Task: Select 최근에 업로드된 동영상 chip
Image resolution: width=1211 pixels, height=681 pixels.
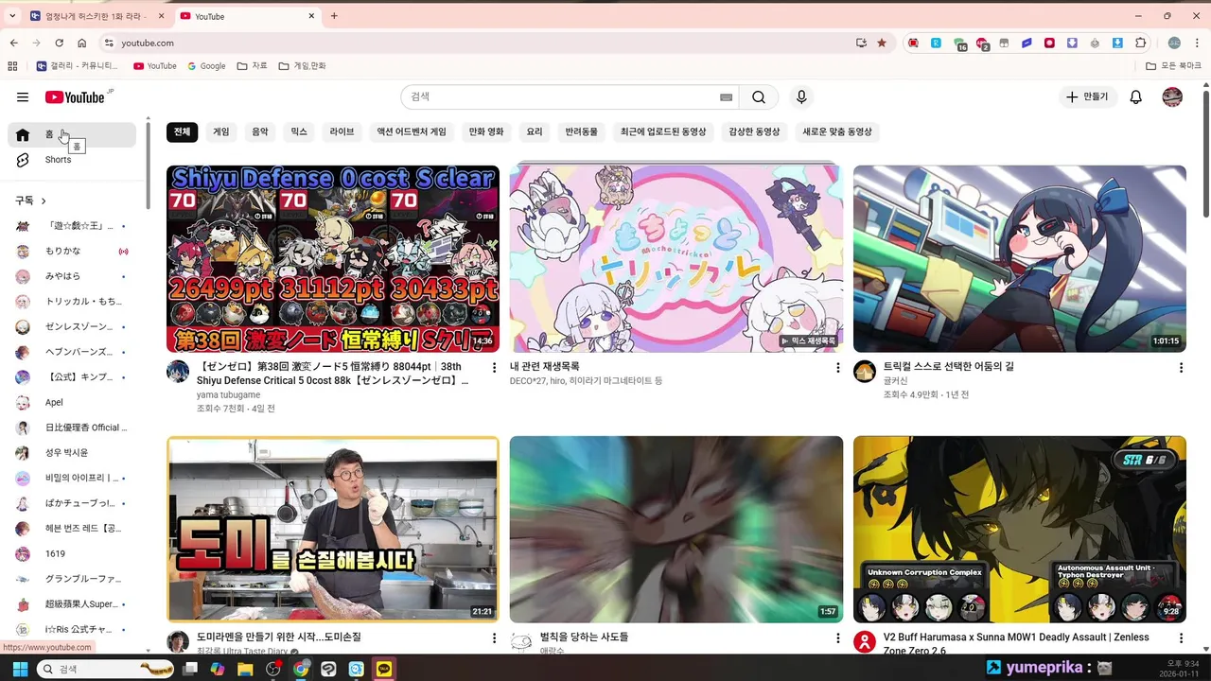Action: (663, 132)
